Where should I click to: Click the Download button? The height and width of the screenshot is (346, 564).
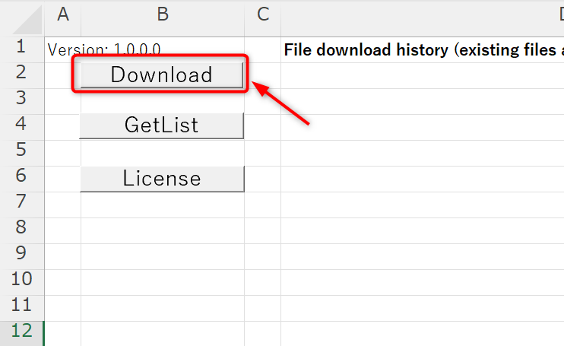[161, 75]
